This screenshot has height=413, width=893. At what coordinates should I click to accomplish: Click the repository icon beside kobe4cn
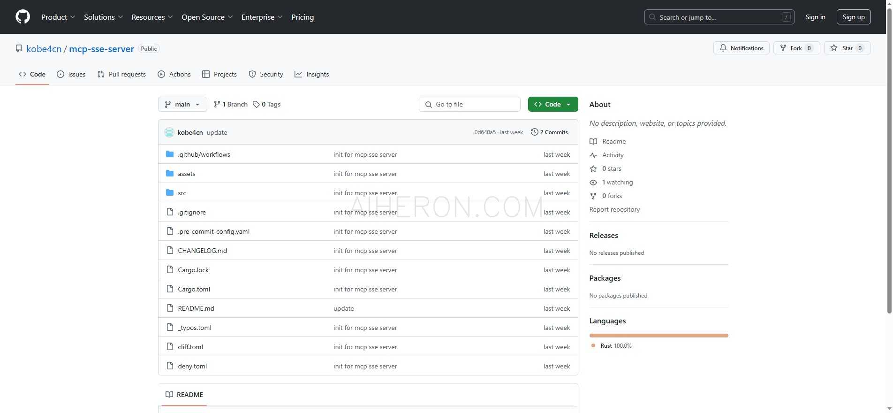19,48
